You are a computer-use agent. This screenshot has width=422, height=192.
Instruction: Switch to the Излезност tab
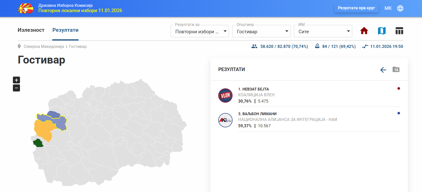pos(31,30)
